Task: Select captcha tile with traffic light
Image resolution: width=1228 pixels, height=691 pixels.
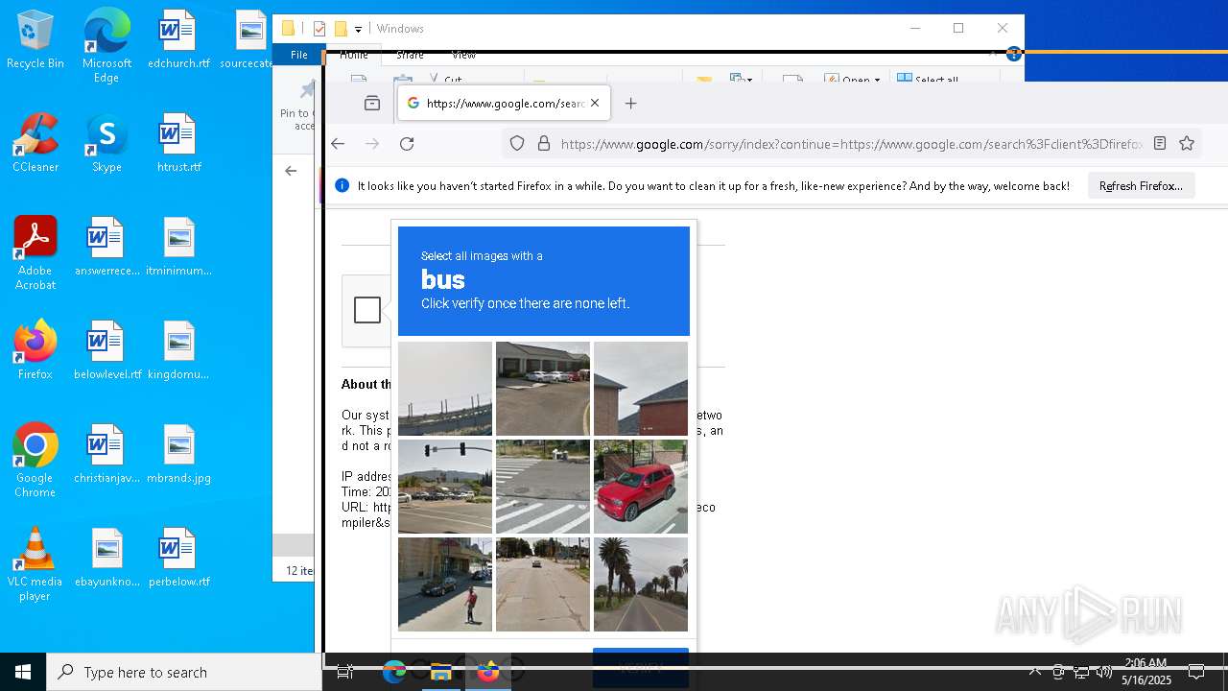Action: [445, 487]
